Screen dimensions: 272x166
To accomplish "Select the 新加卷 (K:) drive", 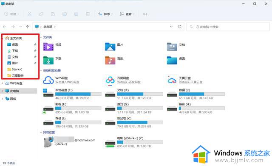I will 134,122.
